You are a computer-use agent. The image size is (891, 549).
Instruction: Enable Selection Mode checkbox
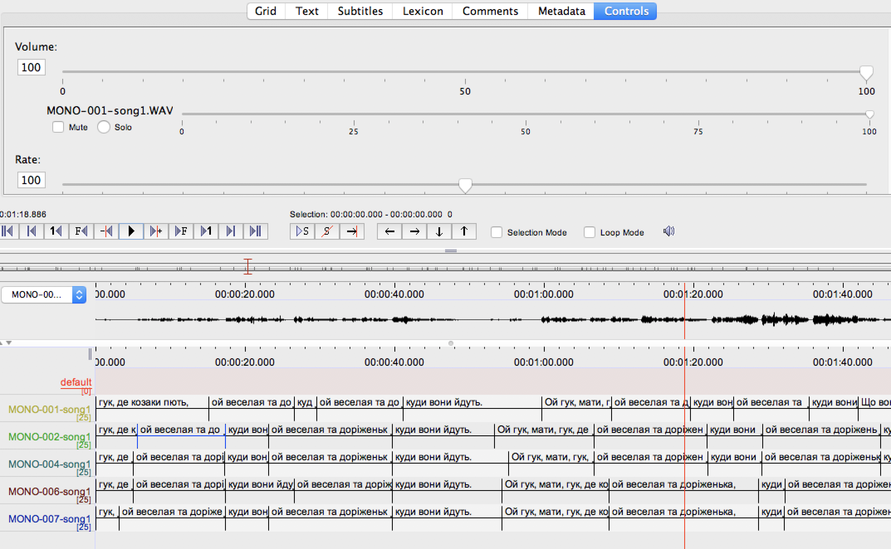tap(497, 232)
